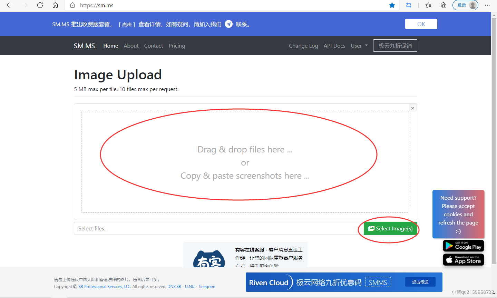Image resolution: width=497 pixels, height=298 pixels.
Task: Click the [点击] link in the banner
Action: click(127, 24)
